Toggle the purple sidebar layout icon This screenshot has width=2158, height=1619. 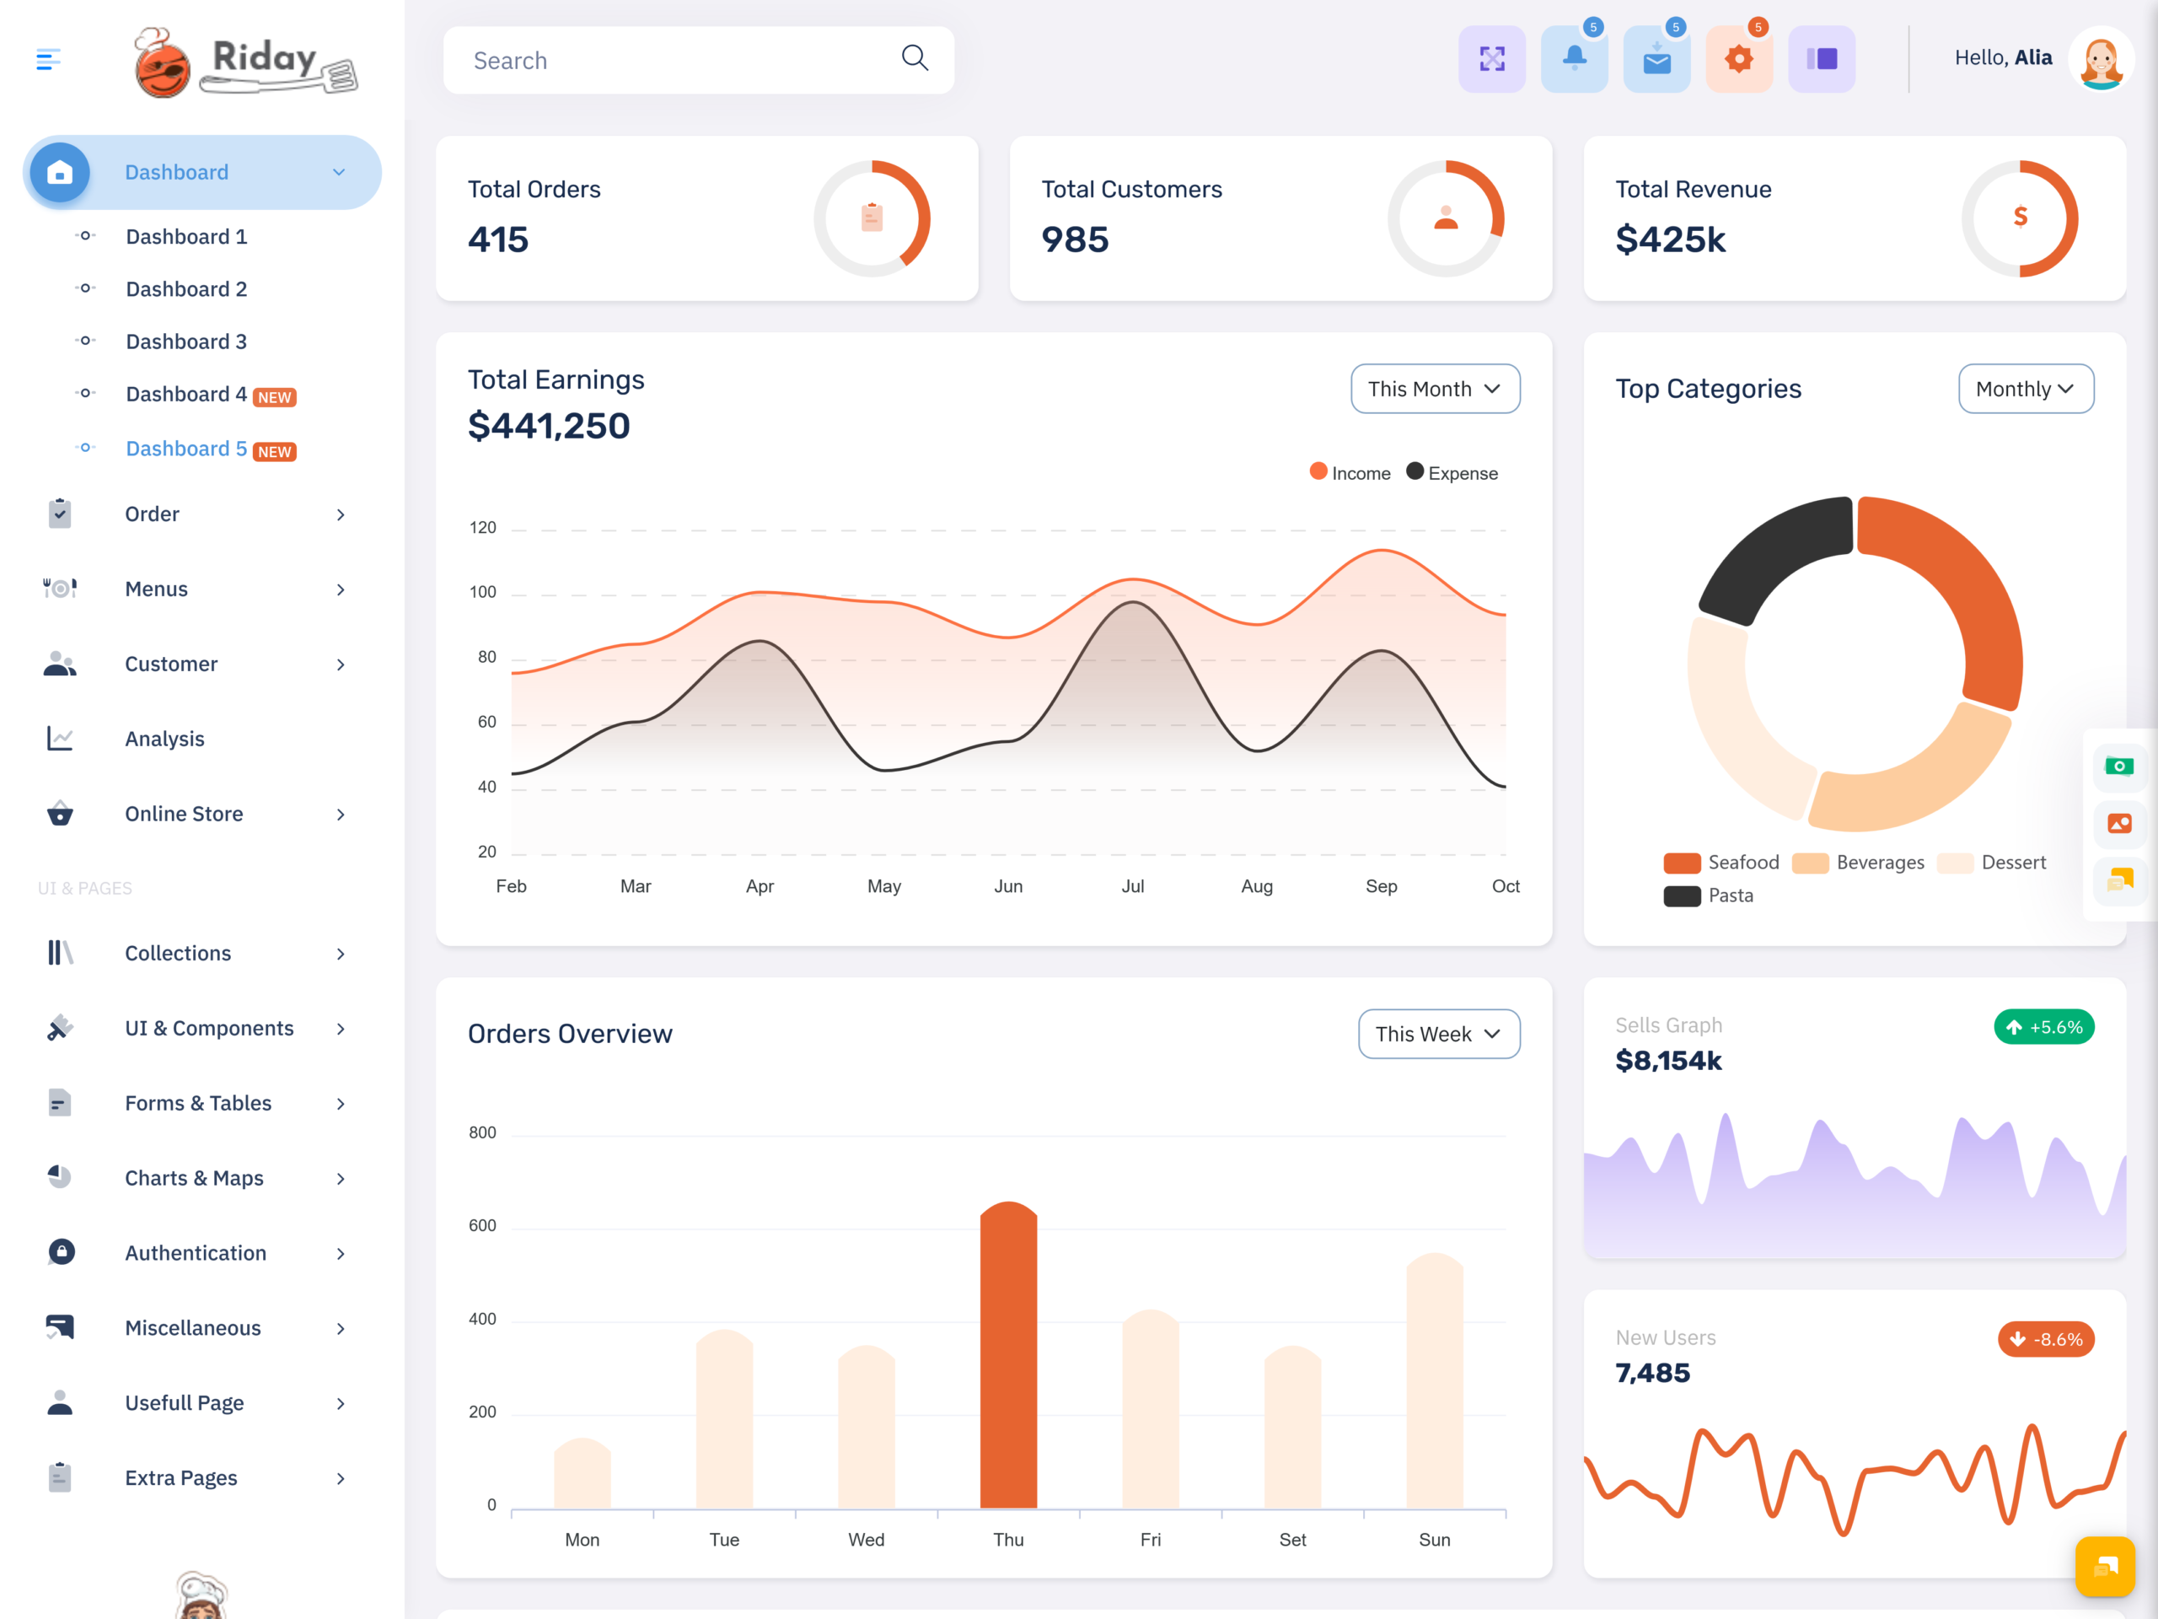coord(1822,60)
